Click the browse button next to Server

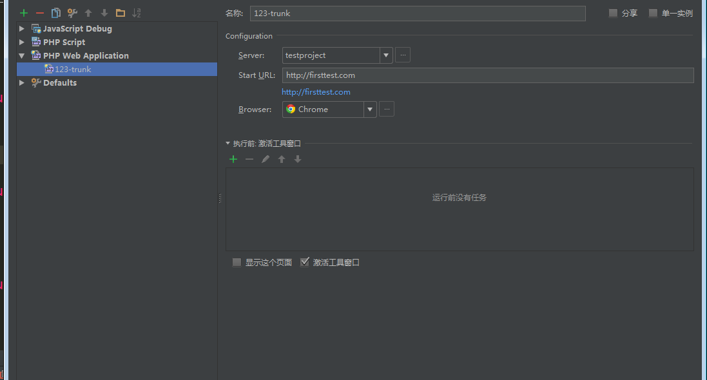pyautogui.click(x=403, y=55)
